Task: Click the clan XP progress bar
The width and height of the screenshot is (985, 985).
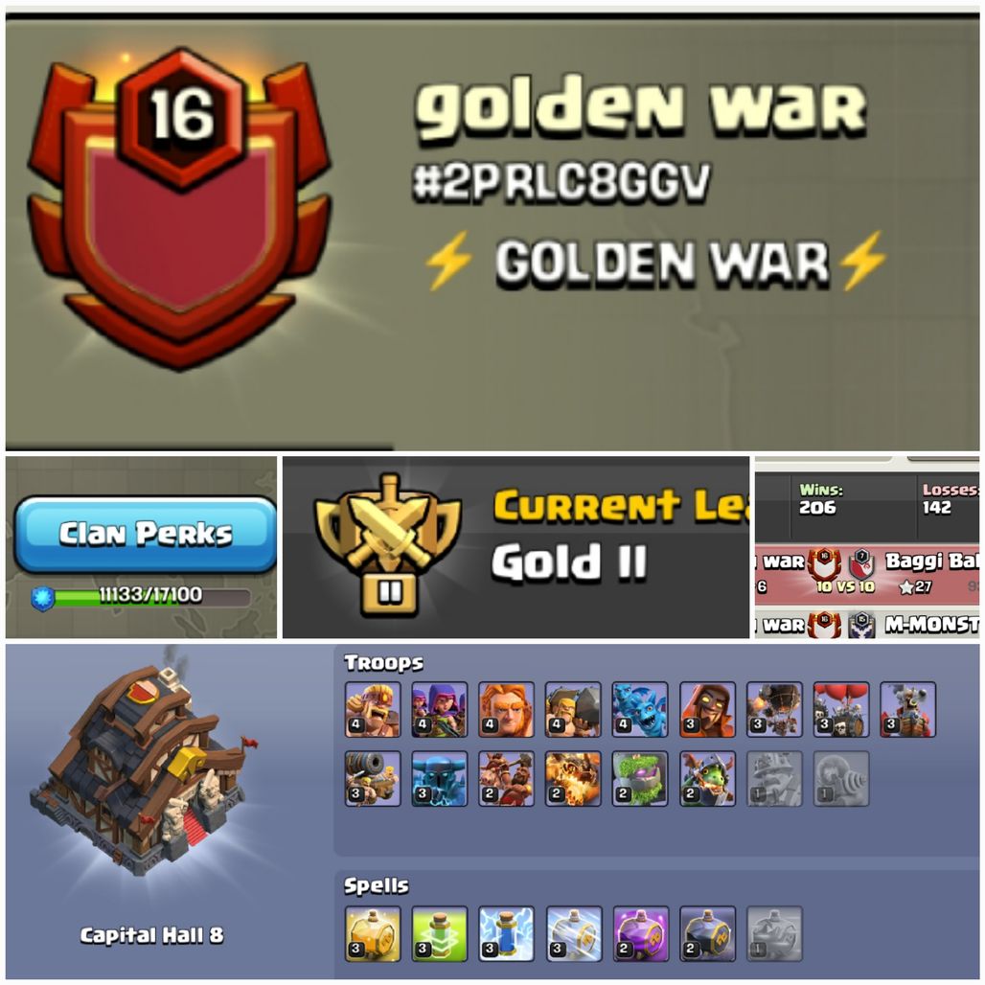Action: (x=142, y=596)
